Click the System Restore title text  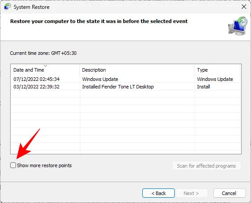coord(31,7)
